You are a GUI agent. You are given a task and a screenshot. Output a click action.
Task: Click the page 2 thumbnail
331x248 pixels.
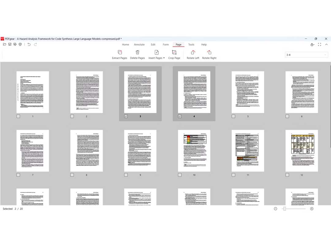86,92
